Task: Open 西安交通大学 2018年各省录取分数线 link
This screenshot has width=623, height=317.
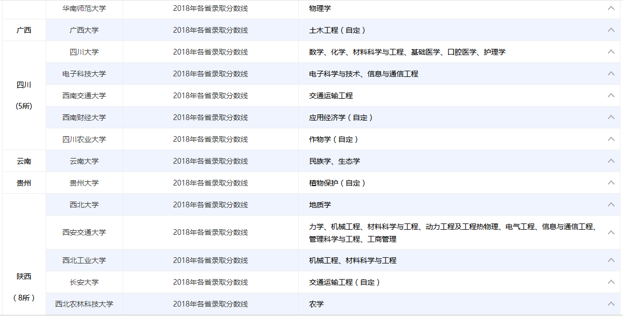Action: (x=210, y=232)
